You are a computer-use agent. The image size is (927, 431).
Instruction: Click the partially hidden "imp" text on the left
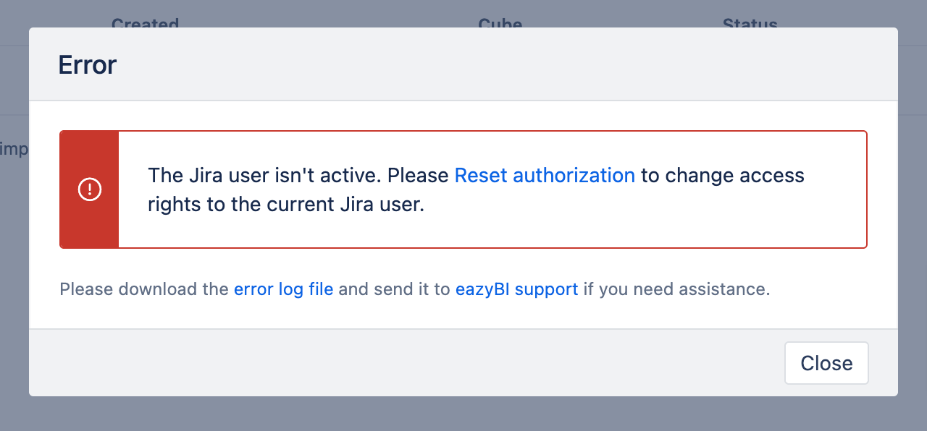(x=14, y=150)
